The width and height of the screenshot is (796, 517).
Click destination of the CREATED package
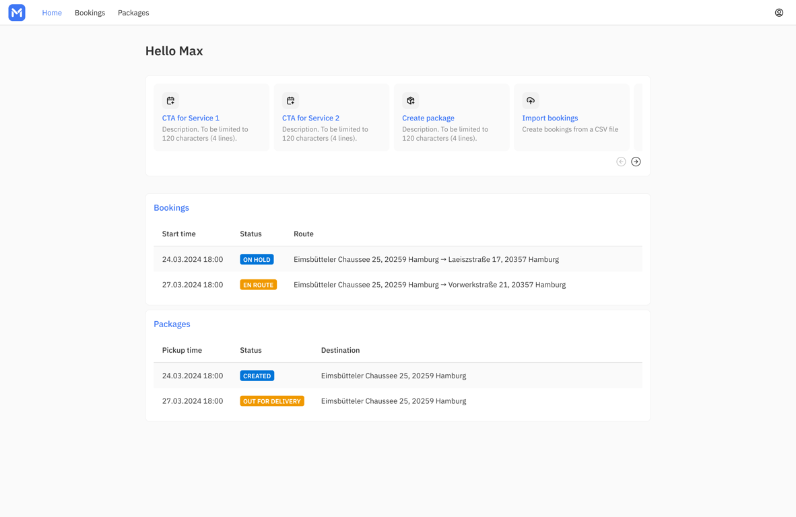click(x=393, y=376)
